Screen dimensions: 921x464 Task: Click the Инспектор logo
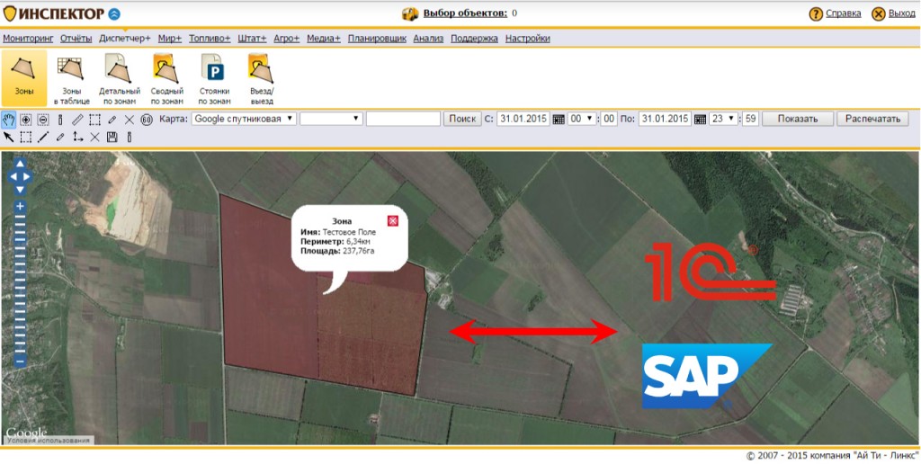click(x=54, y=13)
